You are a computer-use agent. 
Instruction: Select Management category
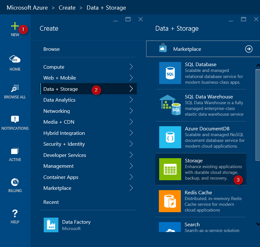88,166
